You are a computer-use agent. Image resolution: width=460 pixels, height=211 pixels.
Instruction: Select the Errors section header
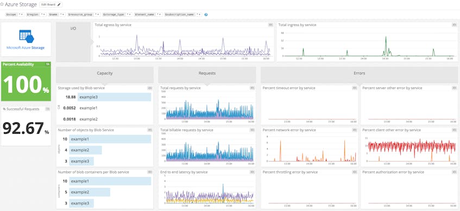point(359,73)
